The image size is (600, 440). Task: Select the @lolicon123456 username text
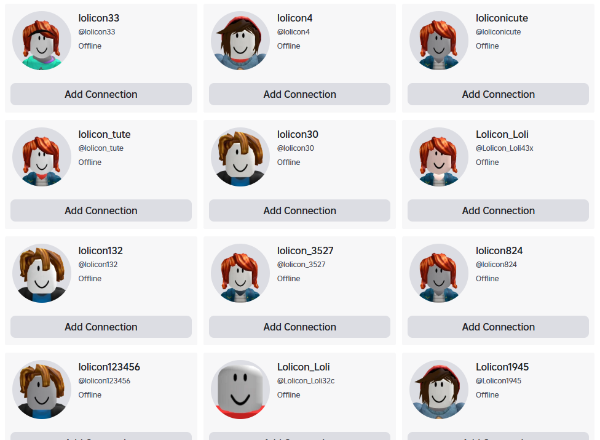click(105, 381)
